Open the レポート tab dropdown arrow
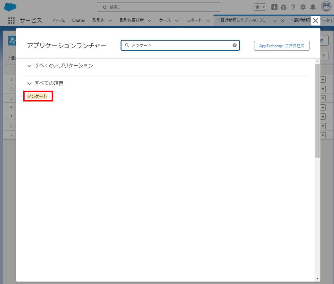 point(208,20)
